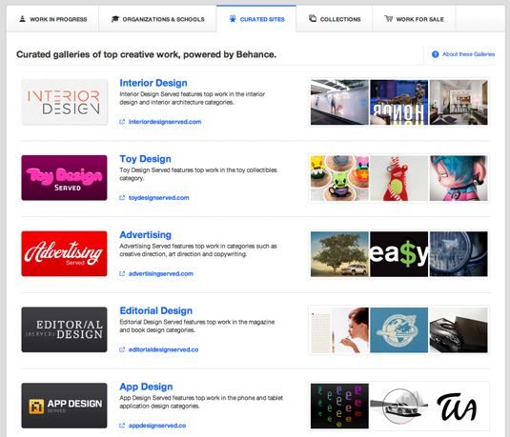Open the Advertising tree and car thumbnail
This screenshot has height=437, width=510.
(339, 254)
